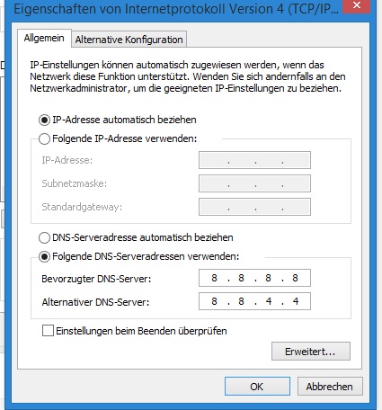The height and width of the screenshot is (410, 382).
Task: Close the TCP/IP properties dialog
Action: tap(357, 5)
